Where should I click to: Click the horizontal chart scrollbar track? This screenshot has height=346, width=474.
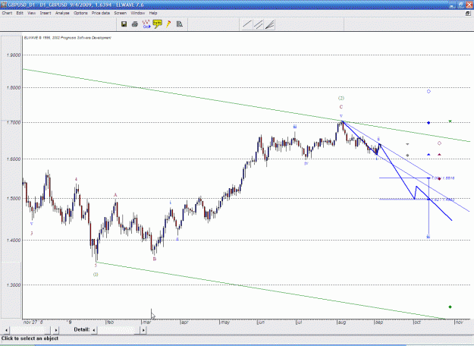[31, 330]
